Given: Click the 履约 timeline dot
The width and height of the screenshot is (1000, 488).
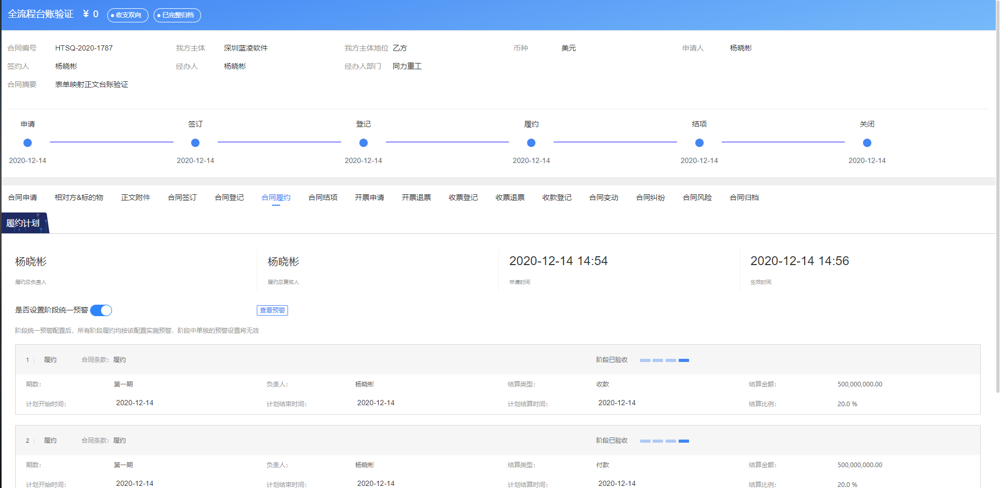Looking at the screenshot, I should 531,143.
